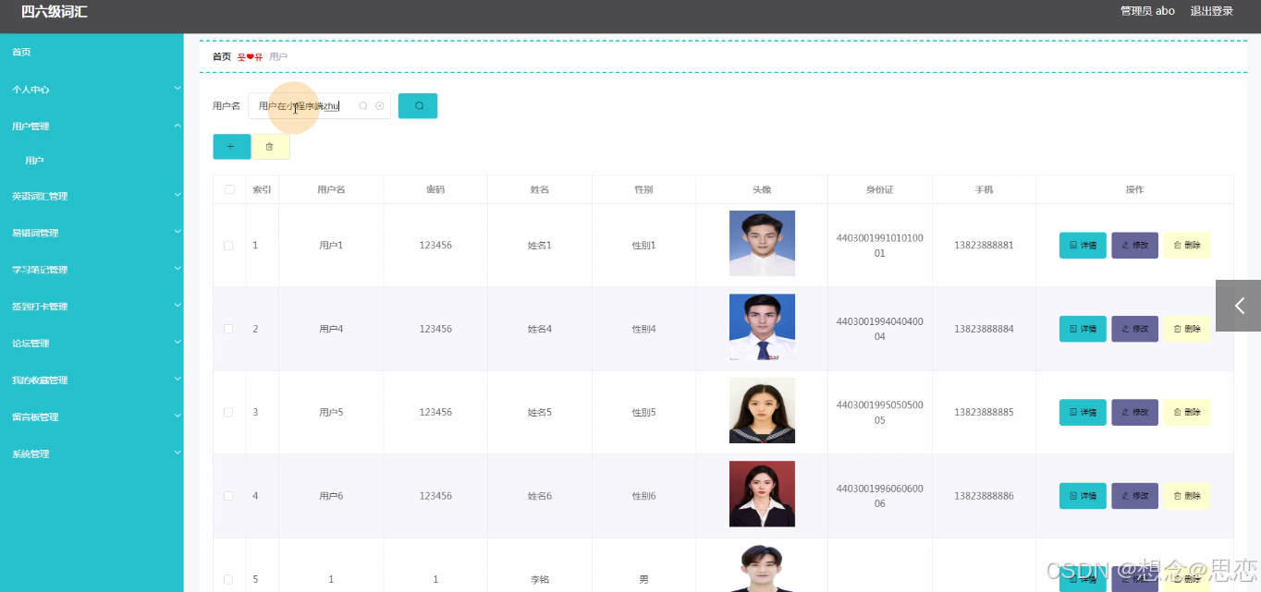
Task: Remove 用户5 via 删除
Action: (x=1186, y=412)
